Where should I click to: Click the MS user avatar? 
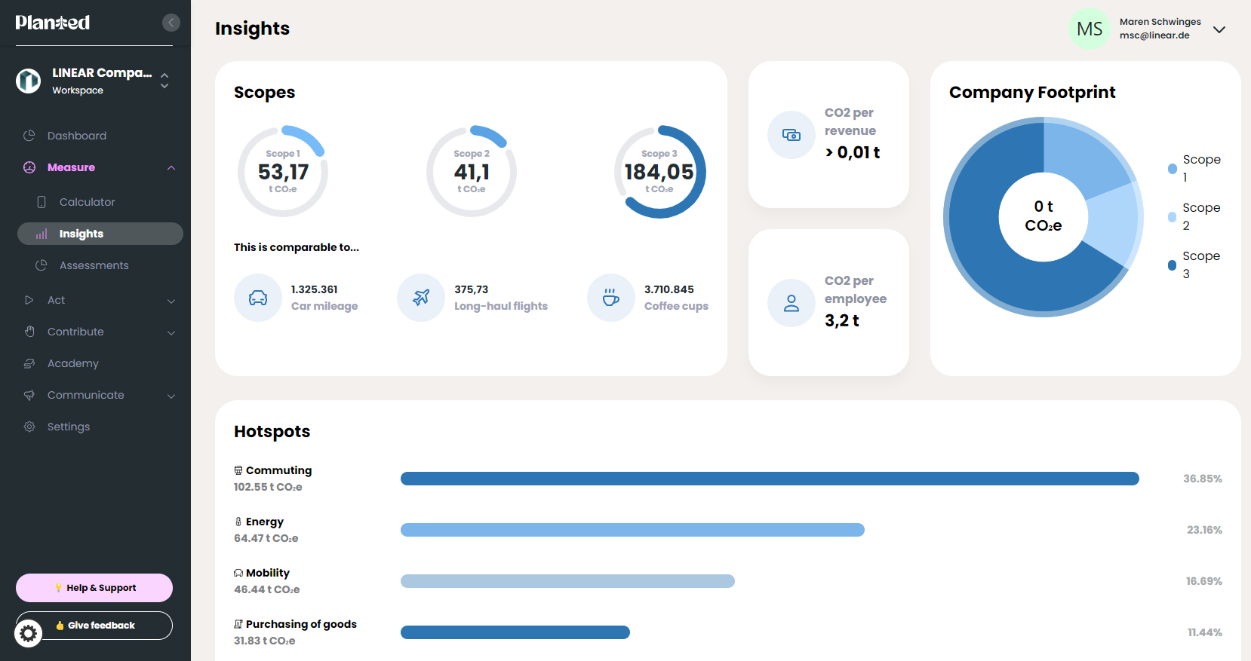[1089, 29]
